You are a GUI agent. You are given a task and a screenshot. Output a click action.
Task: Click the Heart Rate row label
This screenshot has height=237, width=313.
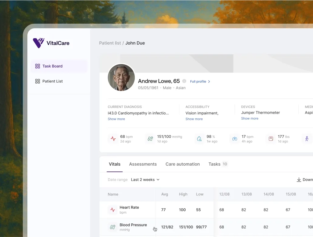pyautogui.click(x=129, y=207)
